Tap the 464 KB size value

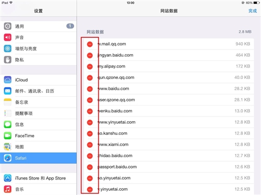243,55
